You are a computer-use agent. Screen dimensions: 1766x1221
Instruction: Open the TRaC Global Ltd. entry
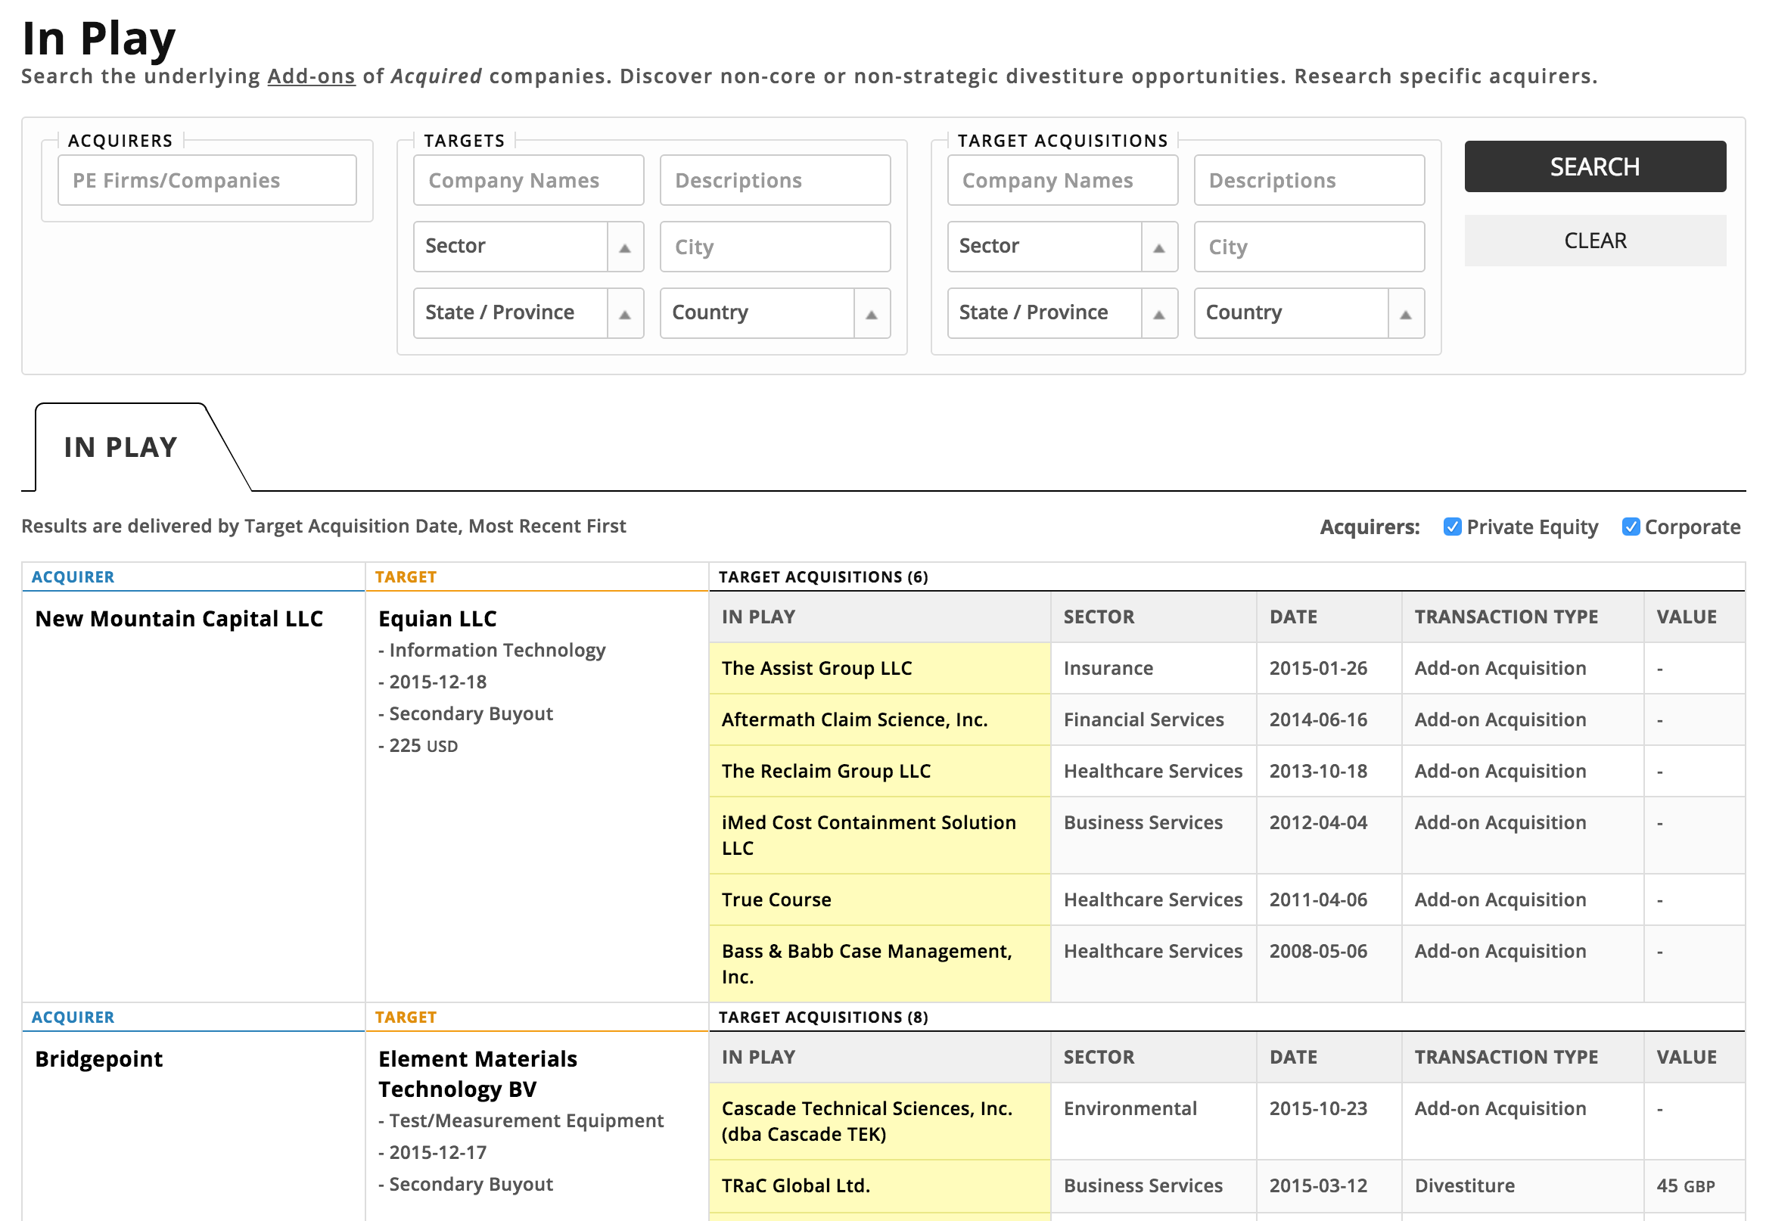795,1185
